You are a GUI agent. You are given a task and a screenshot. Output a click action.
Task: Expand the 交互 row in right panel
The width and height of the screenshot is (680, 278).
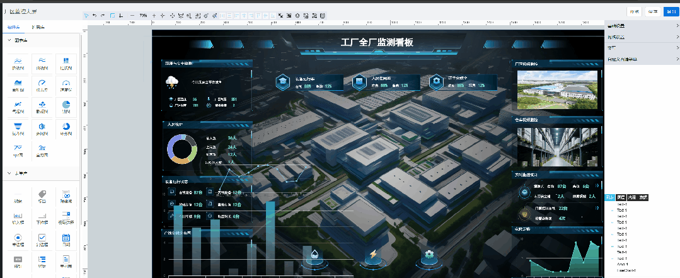642,48
